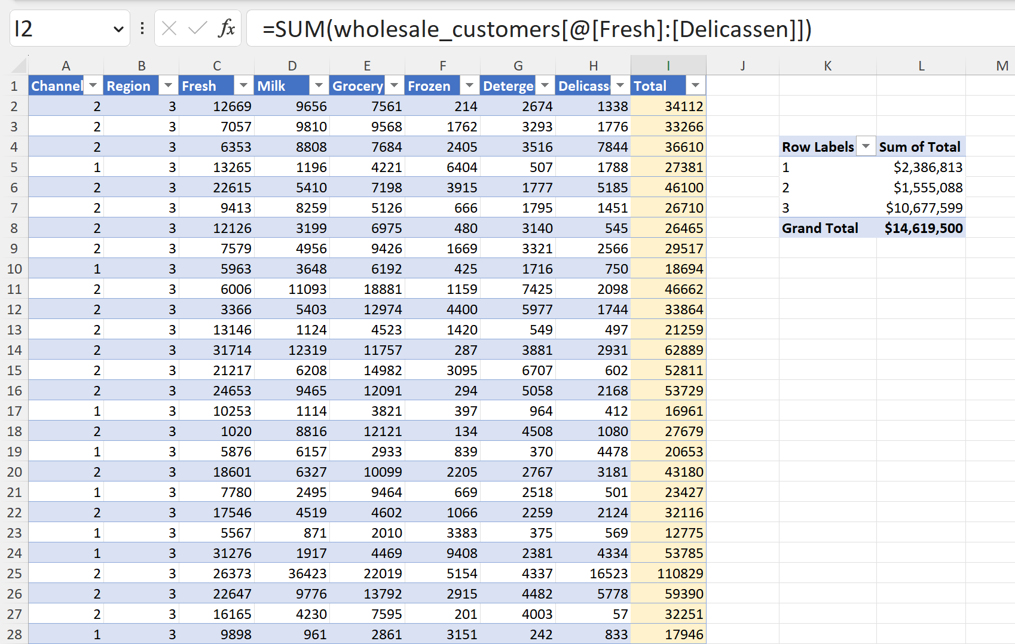Open the Total column filter dropdown

pyautogui.click(x=696, y=85)
